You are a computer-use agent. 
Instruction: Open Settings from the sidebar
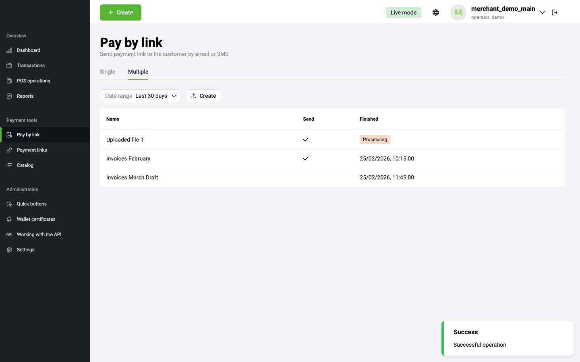point(25,250)
